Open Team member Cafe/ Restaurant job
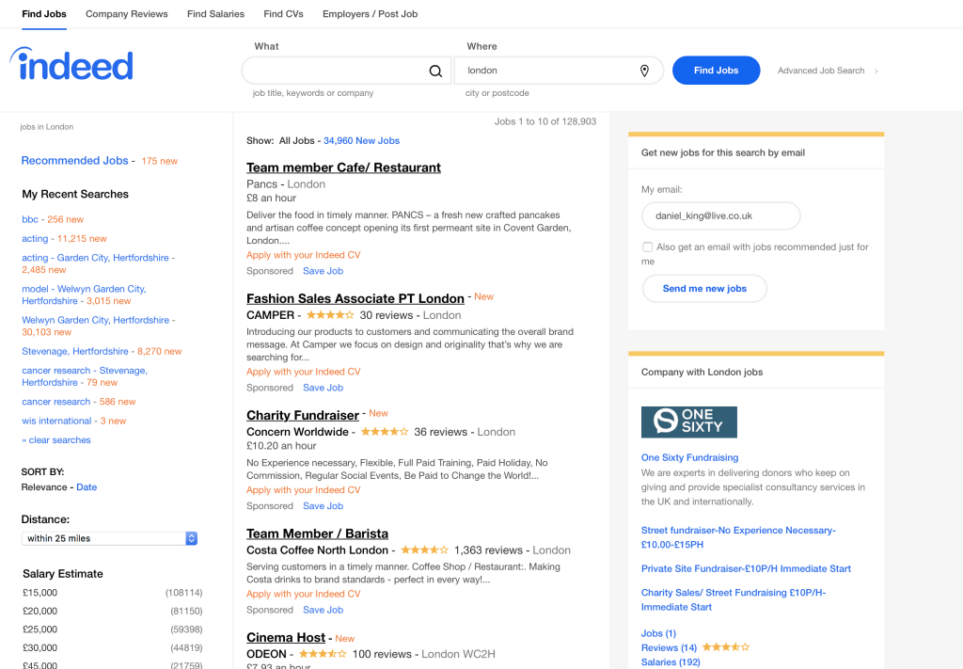 [343, 167]
